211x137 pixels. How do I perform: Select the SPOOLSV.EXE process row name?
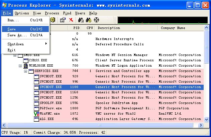coord(51,103)
